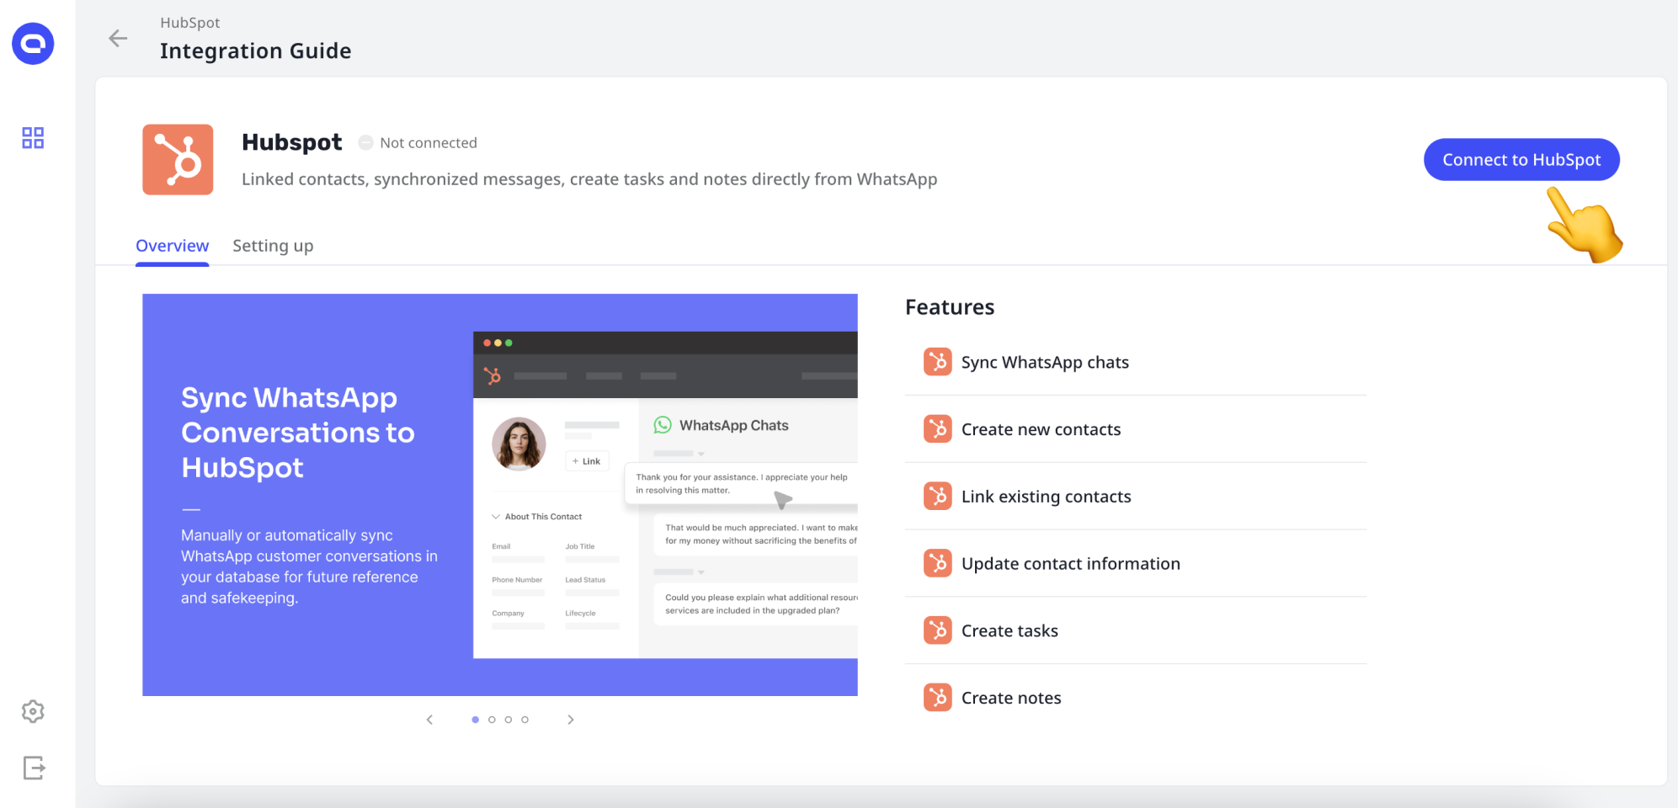Click the 'Create new contacts' feature text
The height and width of the screenshot is (808, 1678).
(x=1041, y=429)
